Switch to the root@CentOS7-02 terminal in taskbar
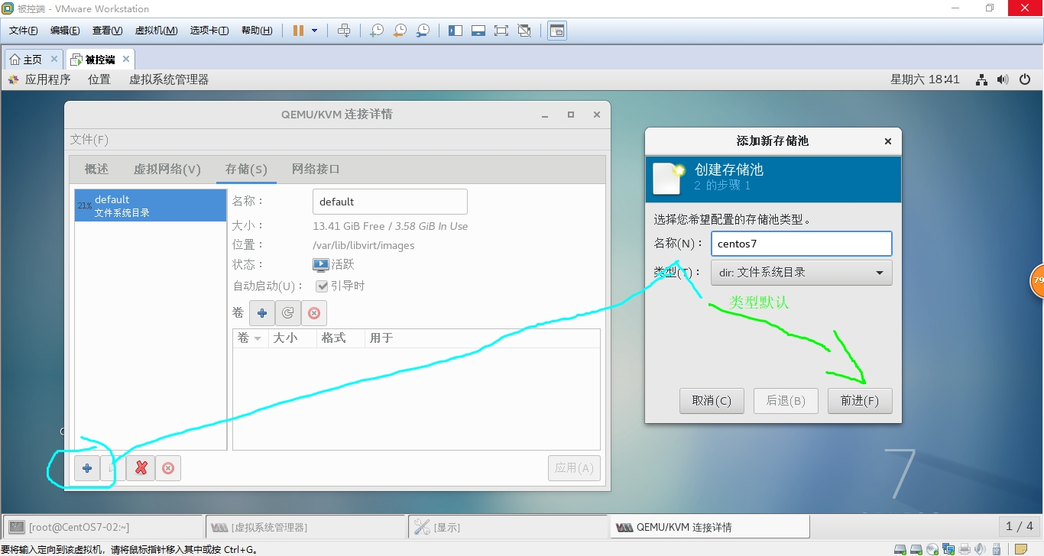This screenshot has width=1044, height=556. (x=103, y=527)
